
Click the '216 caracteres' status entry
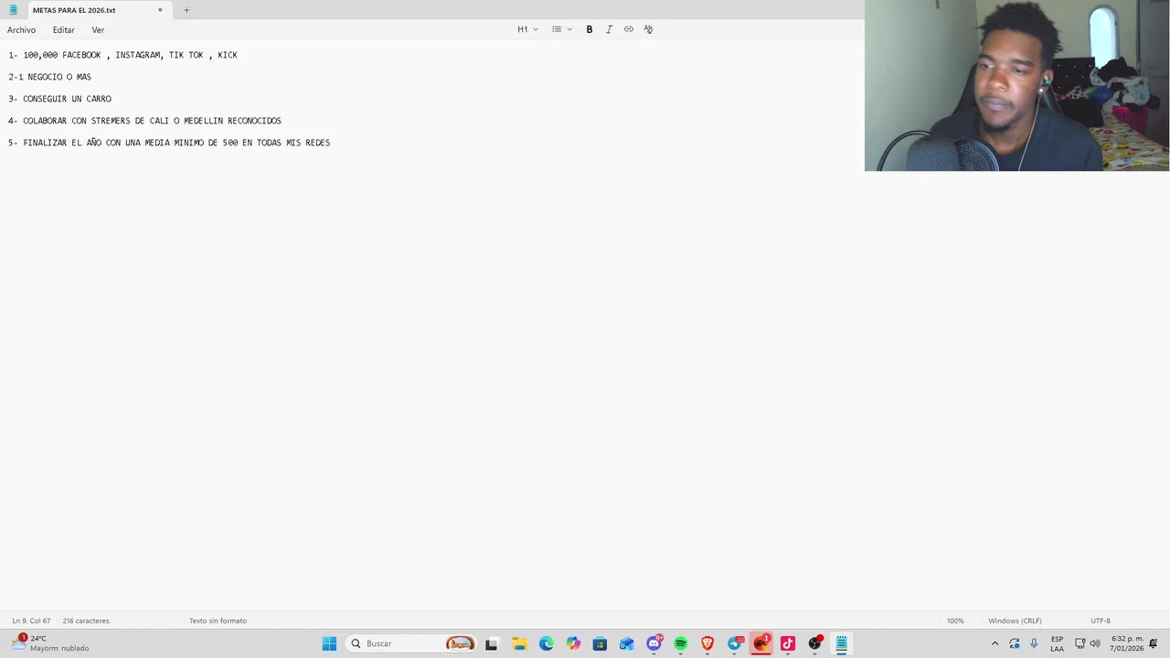[x=86, y=621]
